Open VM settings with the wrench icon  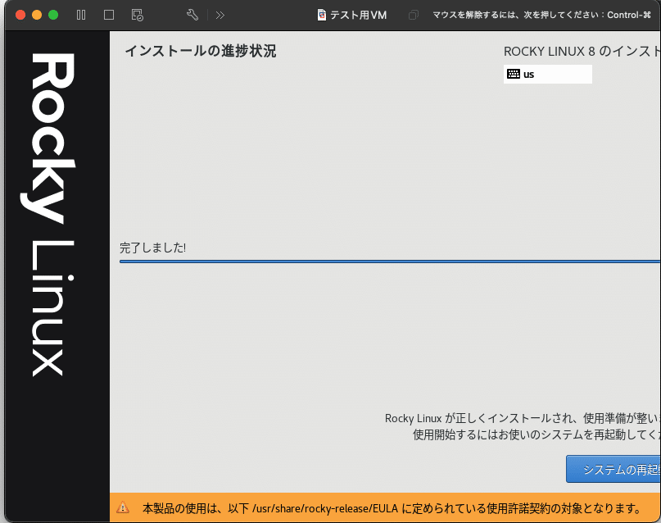(192, 15)
